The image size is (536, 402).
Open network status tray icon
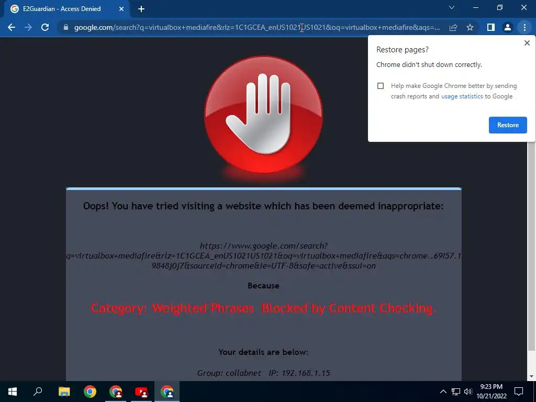point(456,392)
